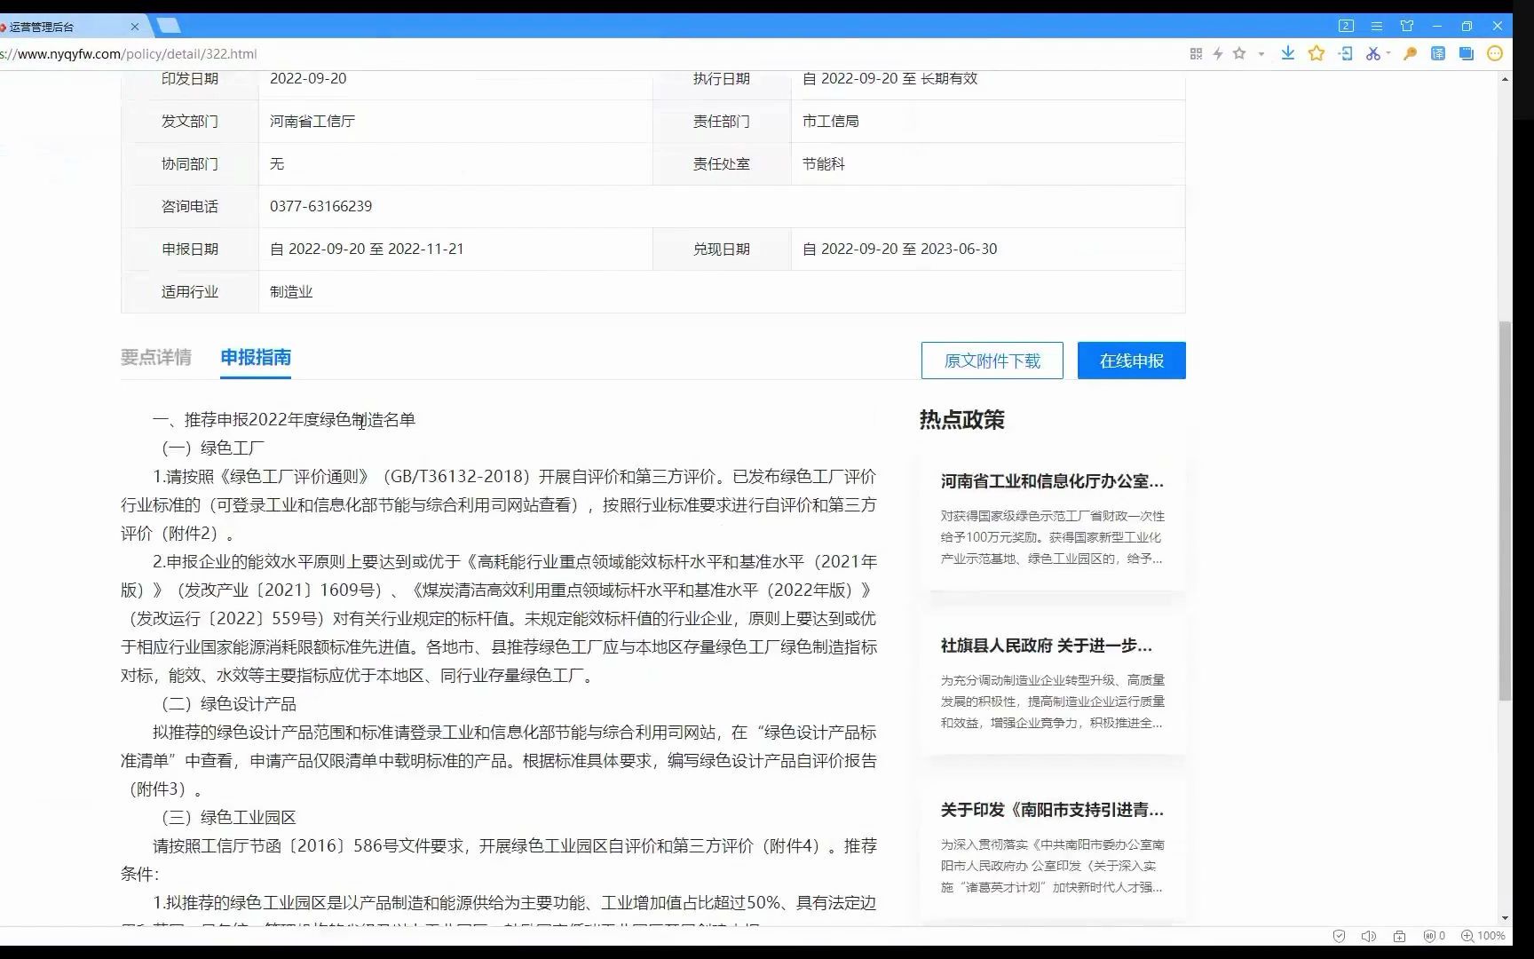Expand the screenshot tool dropdown arrow

pos(1388,53)
